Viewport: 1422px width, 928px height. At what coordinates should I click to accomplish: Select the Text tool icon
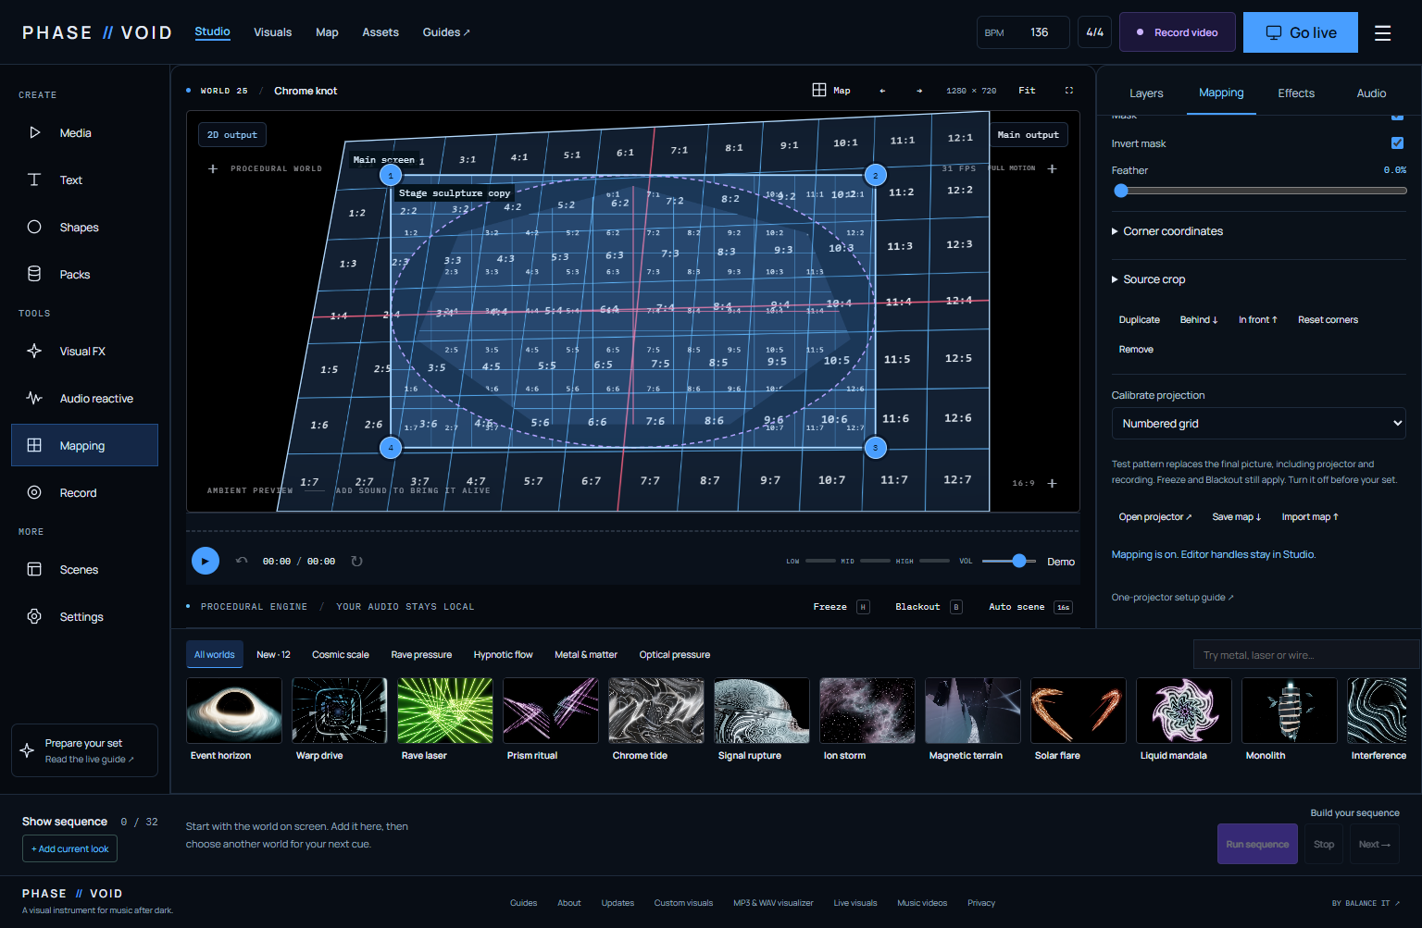(x=34, y=179)
